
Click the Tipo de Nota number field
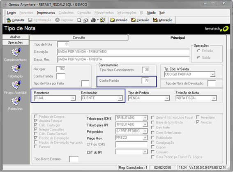63,44
